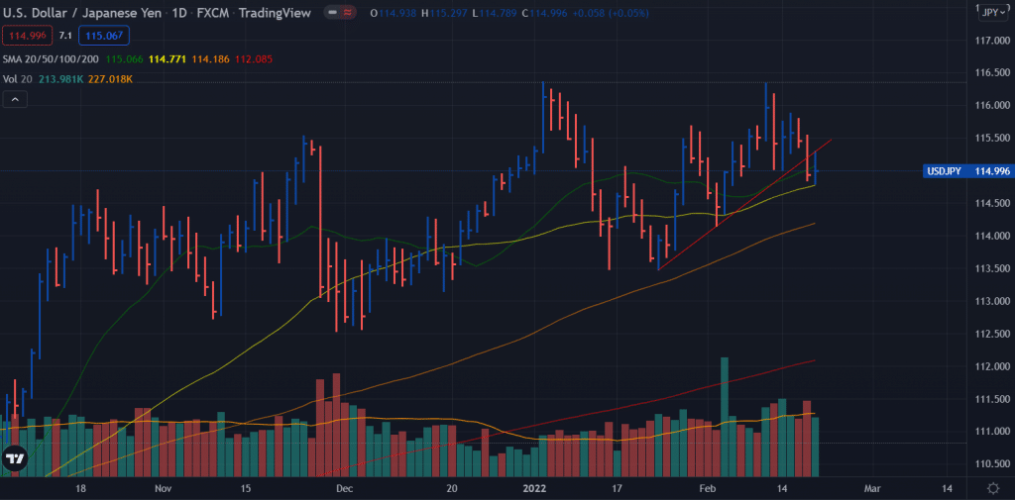Click the Dec label on time axis
The height and width of the screenshot is (500, 1015).
click(343, 489)
